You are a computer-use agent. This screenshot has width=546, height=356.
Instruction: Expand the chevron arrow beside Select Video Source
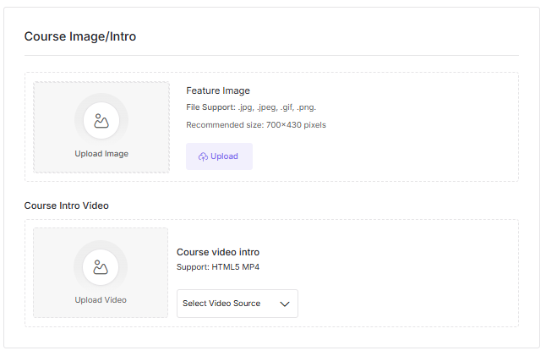click(x=285, y=304)
